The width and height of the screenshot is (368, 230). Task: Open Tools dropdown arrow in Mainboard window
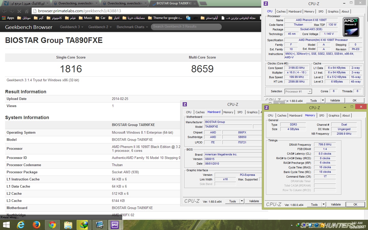click(x=242, y=201)
